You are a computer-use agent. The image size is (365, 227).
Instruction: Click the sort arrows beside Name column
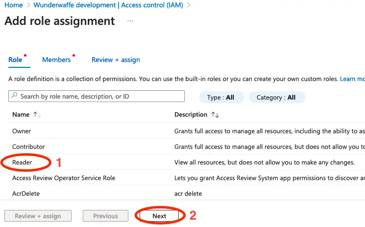pyautogui.click(x=37, y=115)
